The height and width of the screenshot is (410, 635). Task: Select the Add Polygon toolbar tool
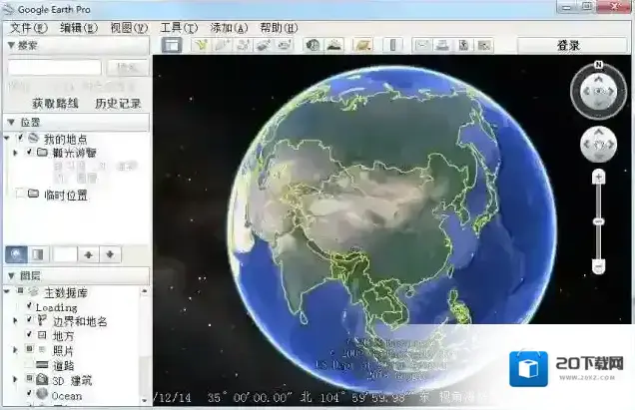[x=222, y=45]
